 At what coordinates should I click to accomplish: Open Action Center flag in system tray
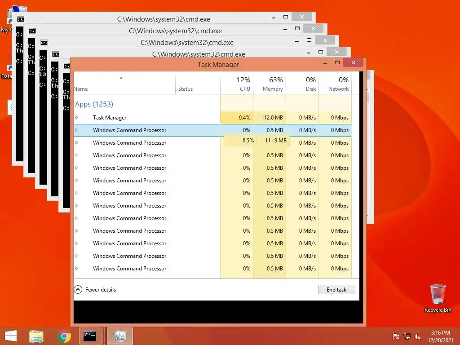[396, 336]
